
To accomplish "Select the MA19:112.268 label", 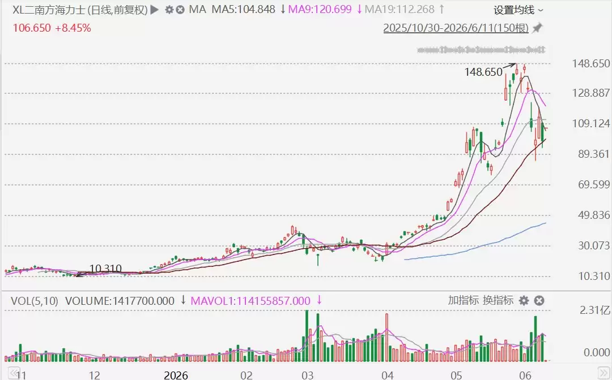I will coord(399,10).
